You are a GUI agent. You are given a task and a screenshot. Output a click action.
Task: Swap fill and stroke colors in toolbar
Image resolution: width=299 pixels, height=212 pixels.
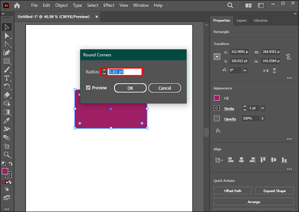pos(11,164)
